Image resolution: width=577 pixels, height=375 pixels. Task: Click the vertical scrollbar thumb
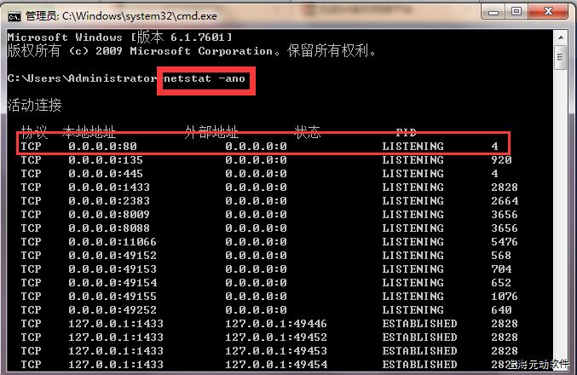point(562,58)
